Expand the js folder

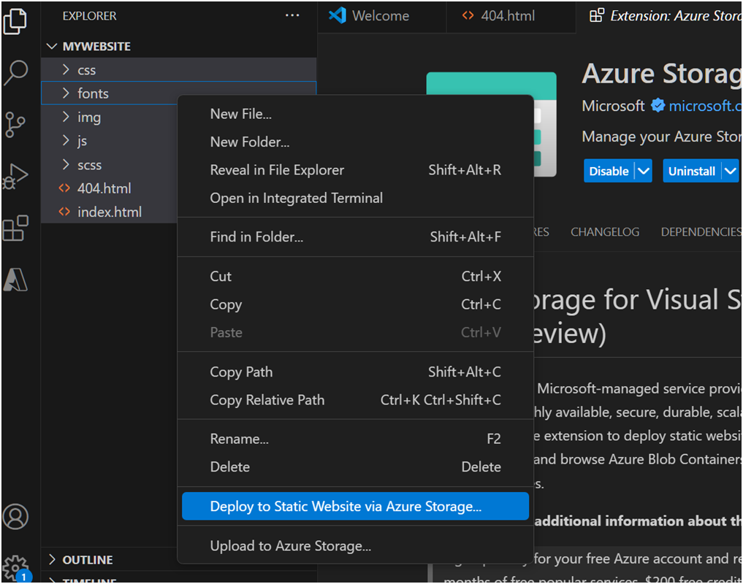pyautogui.click(x=110, y=141)
